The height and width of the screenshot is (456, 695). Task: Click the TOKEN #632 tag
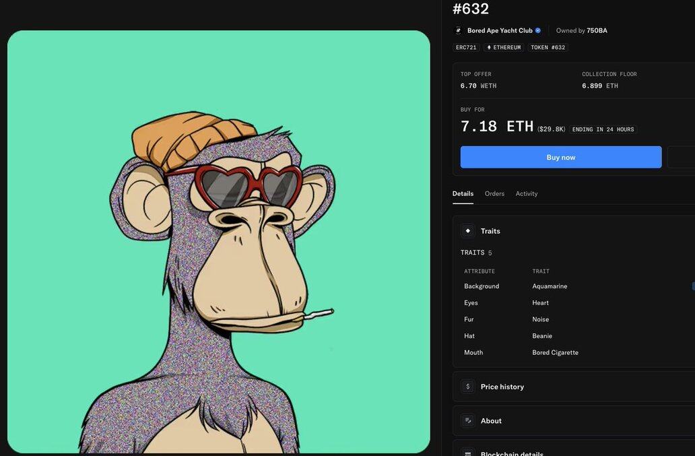pos(548,48)
